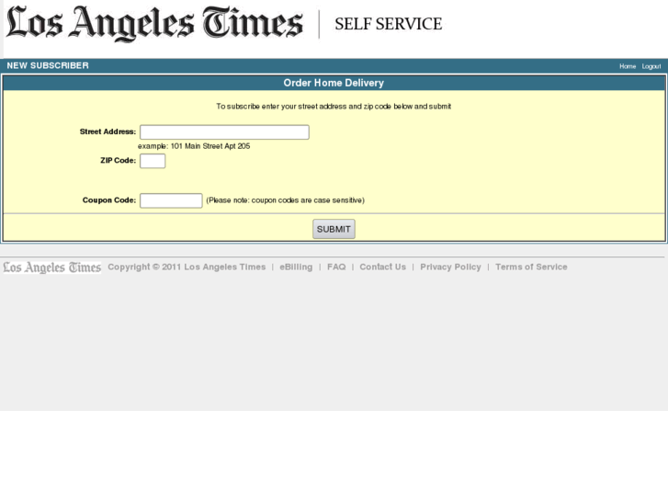This screenshot has width=668, height=501.
Task: Open the eBilling footer link
Action: 296,267
